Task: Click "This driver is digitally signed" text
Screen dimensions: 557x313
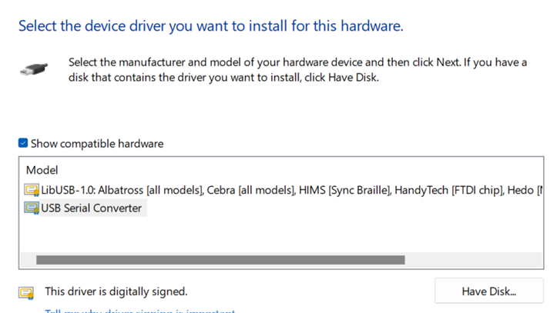Action: pyautogui.click(x=116, y=292)
